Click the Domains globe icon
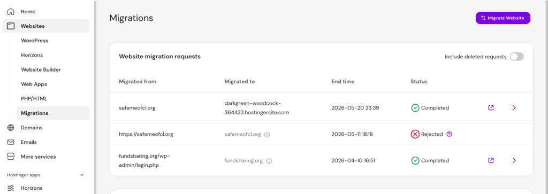The height and width of the screenshot is (194, 548). (11, 128)
